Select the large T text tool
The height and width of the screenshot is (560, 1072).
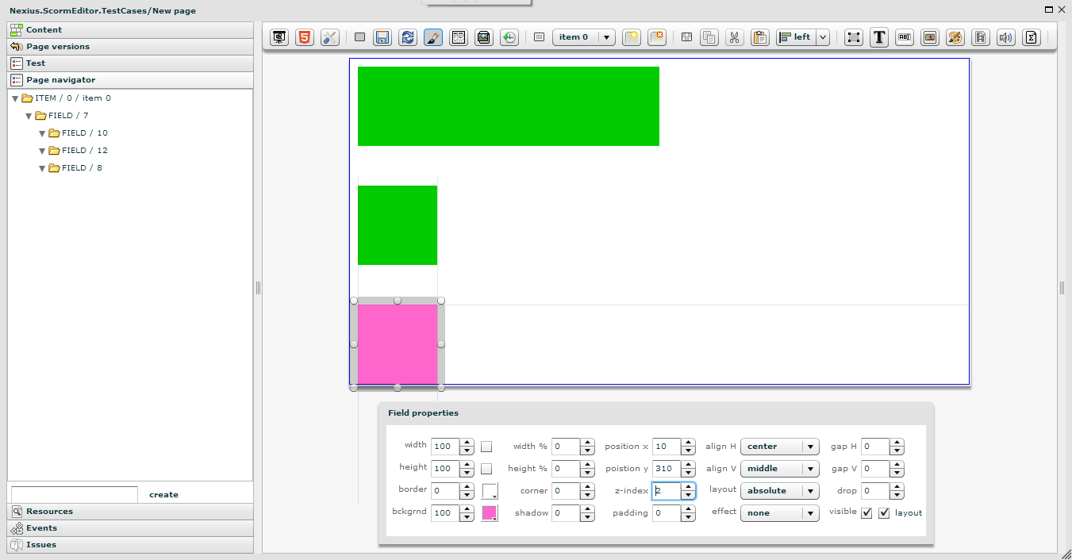click(x=878, y=37)
